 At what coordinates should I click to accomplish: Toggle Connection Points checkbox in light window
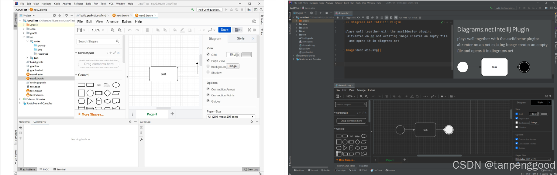coord(208,95)
